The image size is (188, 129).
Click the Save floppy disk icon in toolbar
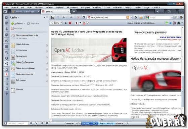[x=53, y=17]
